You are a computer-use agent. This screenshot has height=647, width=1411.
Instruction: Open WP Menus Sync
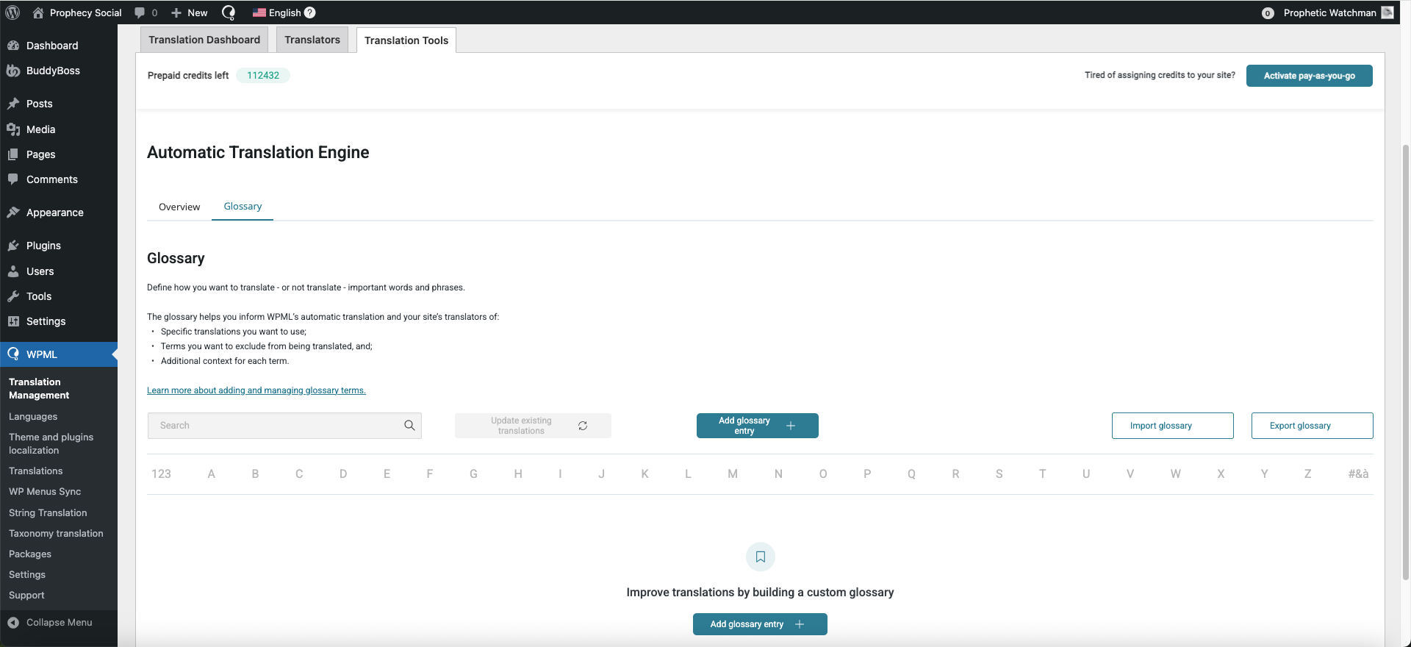(45, 491)
